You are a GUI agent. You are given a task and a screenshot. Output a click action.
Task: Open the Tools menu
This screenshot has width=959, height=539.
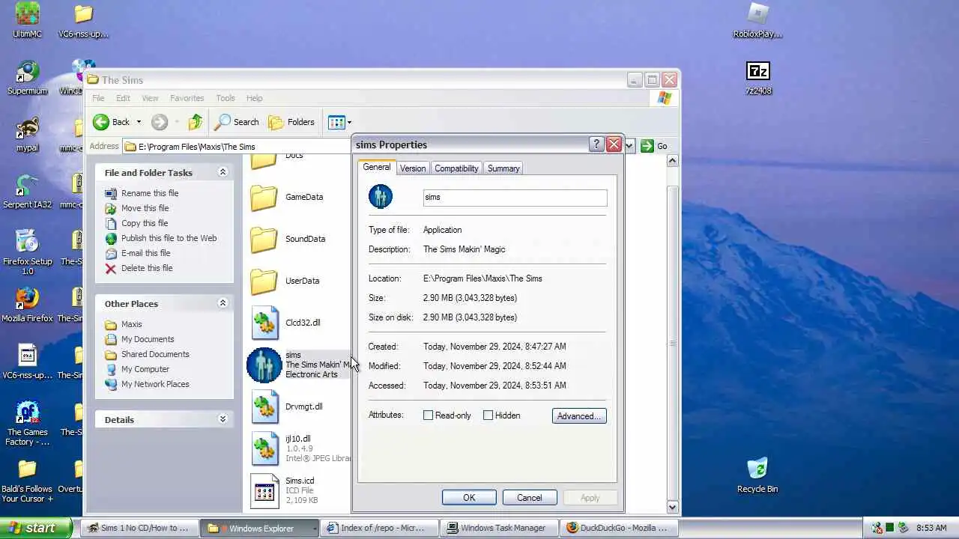coord(226,98)
